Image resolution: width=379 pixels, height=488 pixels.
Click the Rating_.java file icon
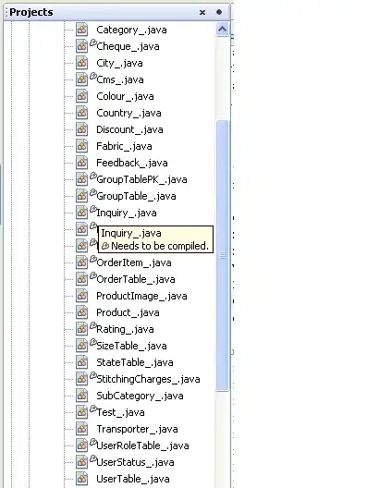coord(82,329)
